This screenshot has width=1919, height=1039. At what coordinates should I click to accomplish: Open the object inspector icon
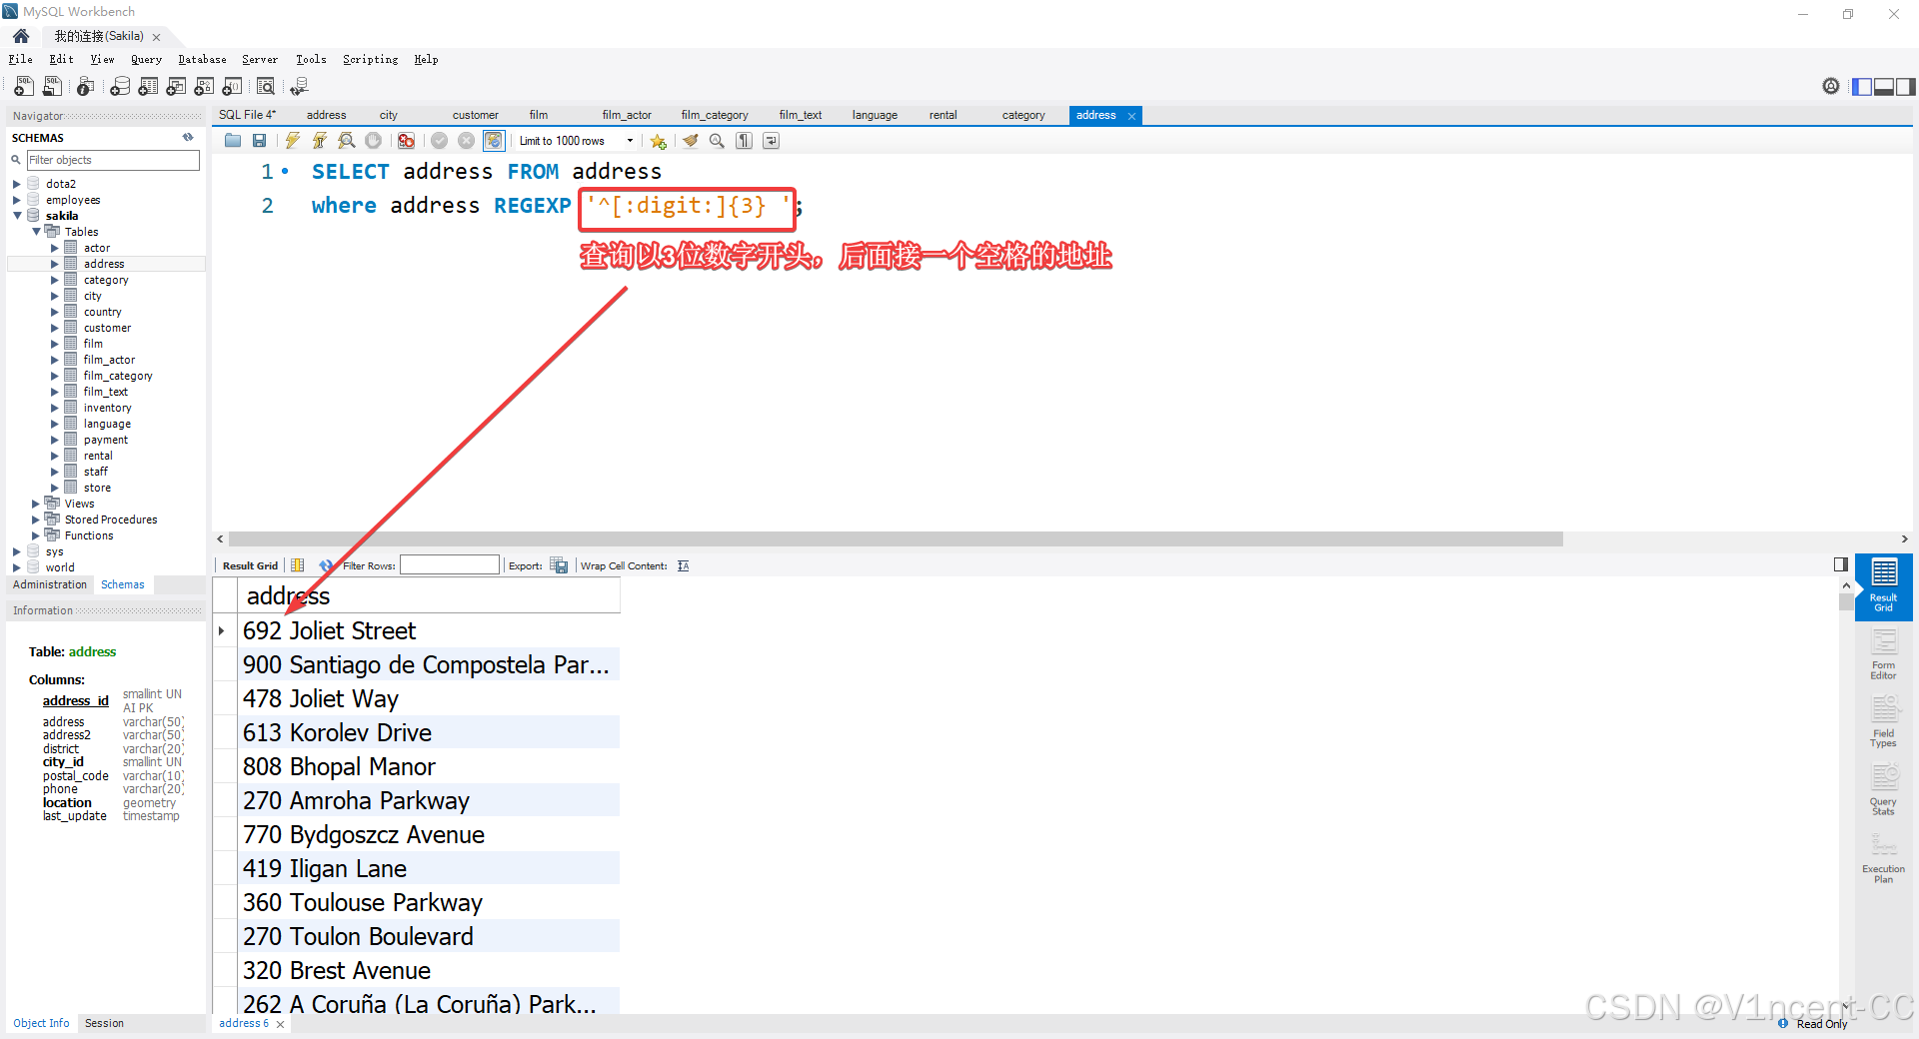tap(86, 87)
